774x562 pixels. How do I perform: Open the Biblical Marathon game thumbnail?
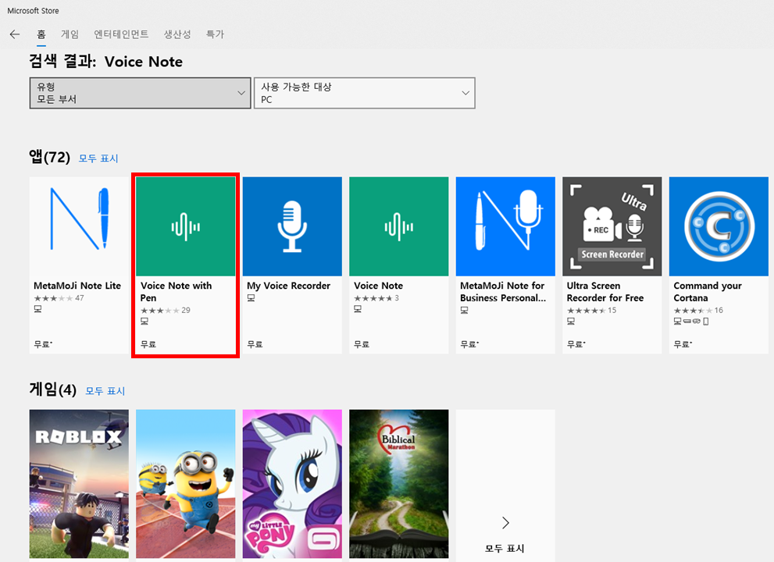pyautogui.click(x=399, y=484)
